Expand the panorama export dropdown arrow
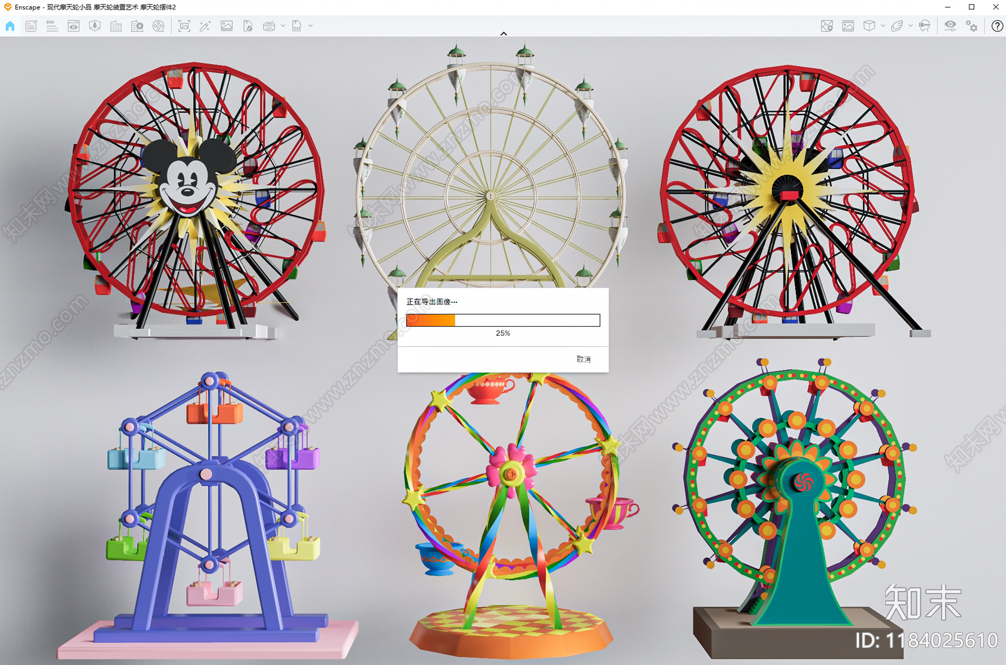The height and width of the screenshot is (665, 1006). click(x=282, y=26)
